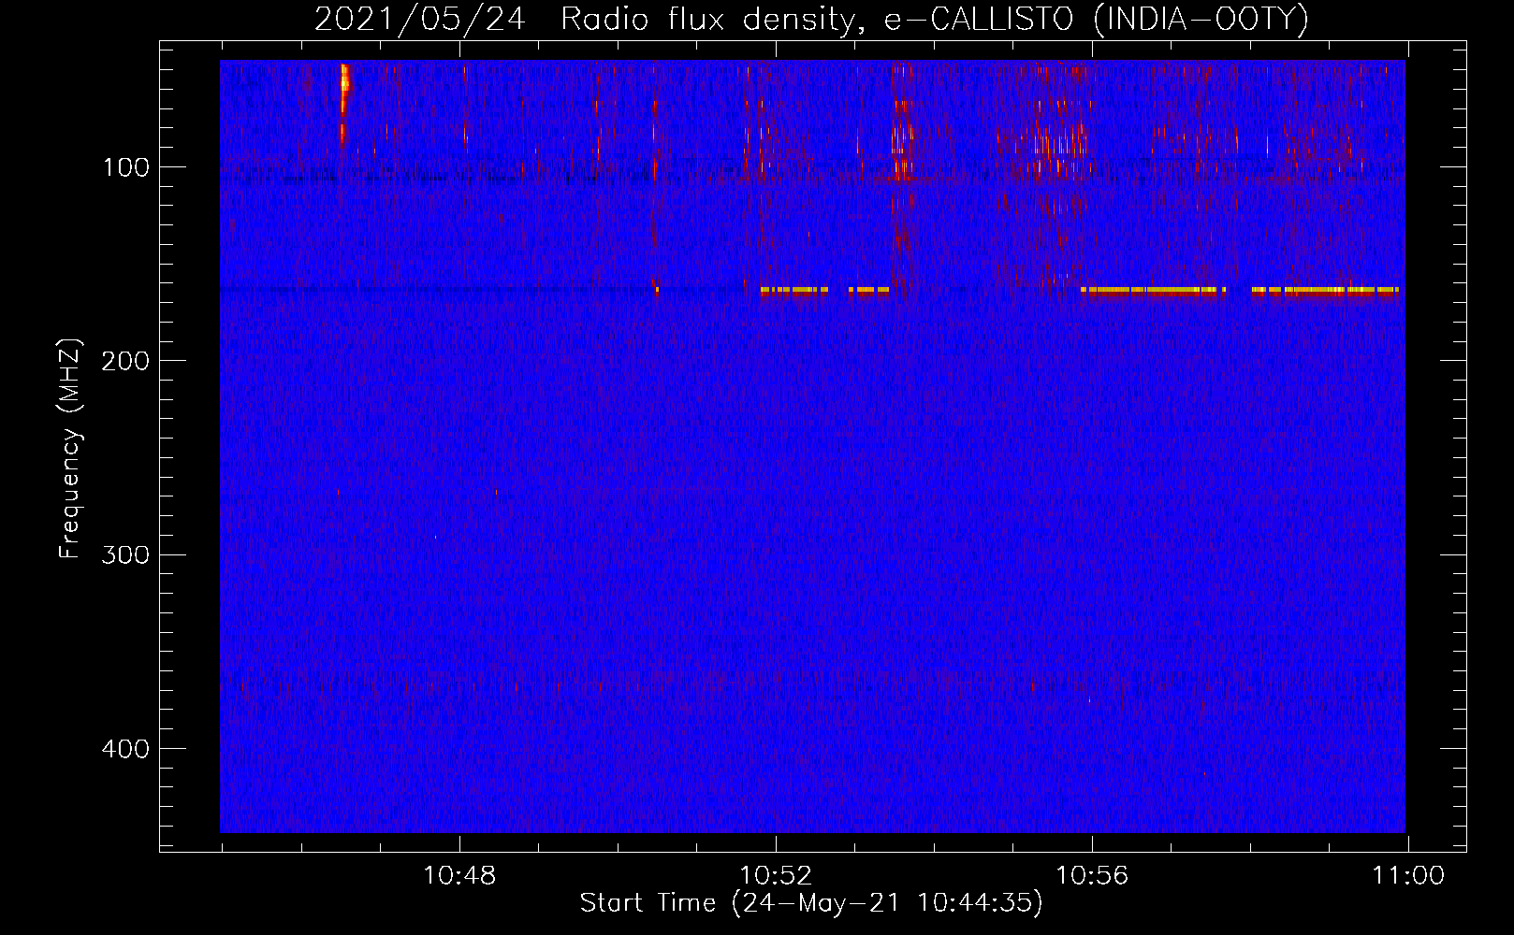Click the 11:00 time tick label
Viewport: 1514px width, 935px height.
1408,876
